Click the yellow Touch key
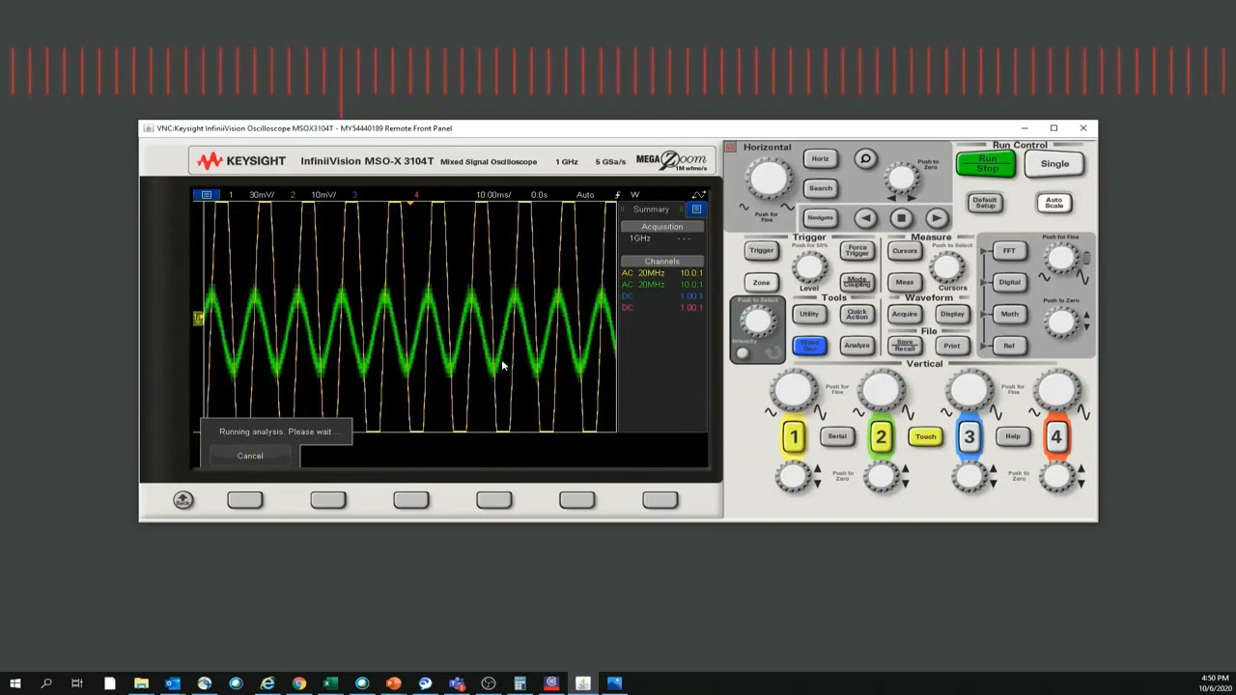The width and height of the screenshot is (1236, 695). pyautogui.click(x=925, y=436)
